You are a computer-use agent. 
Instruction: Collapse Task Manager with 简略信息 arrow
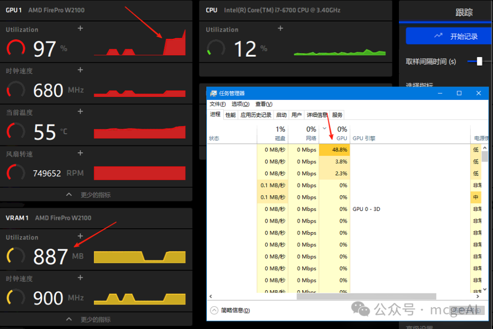tap(214, 310)
